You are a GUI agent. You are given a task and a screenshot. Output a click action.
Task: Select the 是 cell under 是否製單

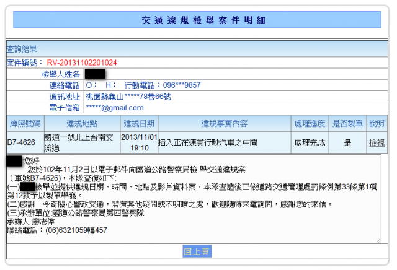[347, 143]
